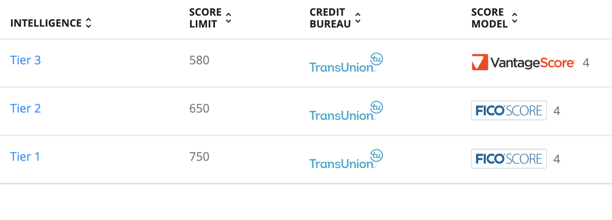Sort by Intelligence using its sort arrows

click(88, 23)
